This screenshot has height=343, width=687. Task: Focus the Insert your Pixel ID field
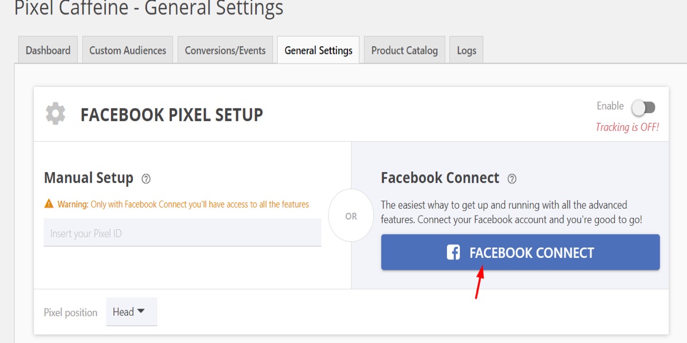[x=182, y=233]
